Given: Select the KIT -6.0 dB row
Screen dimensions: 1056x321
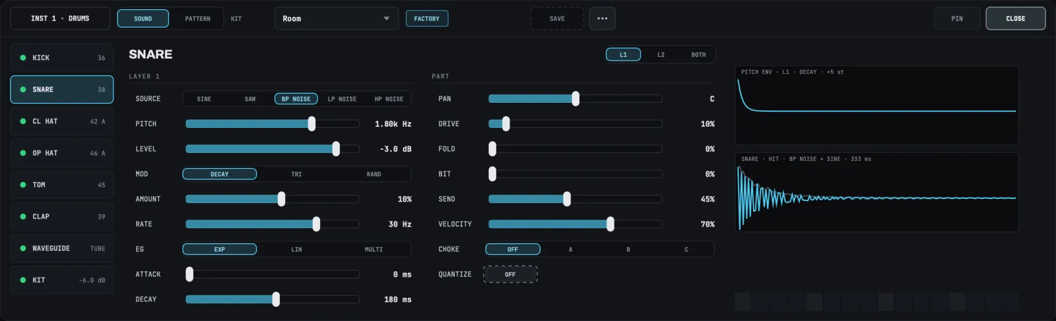Looking at the screenshot, I should click(62, 280).
